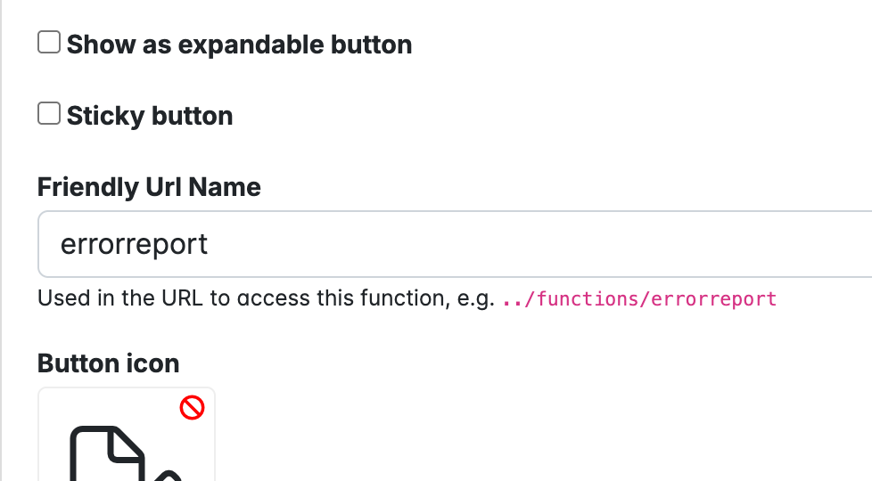Remove the button icon using red prohibited symbol

[x=192, y=408]
